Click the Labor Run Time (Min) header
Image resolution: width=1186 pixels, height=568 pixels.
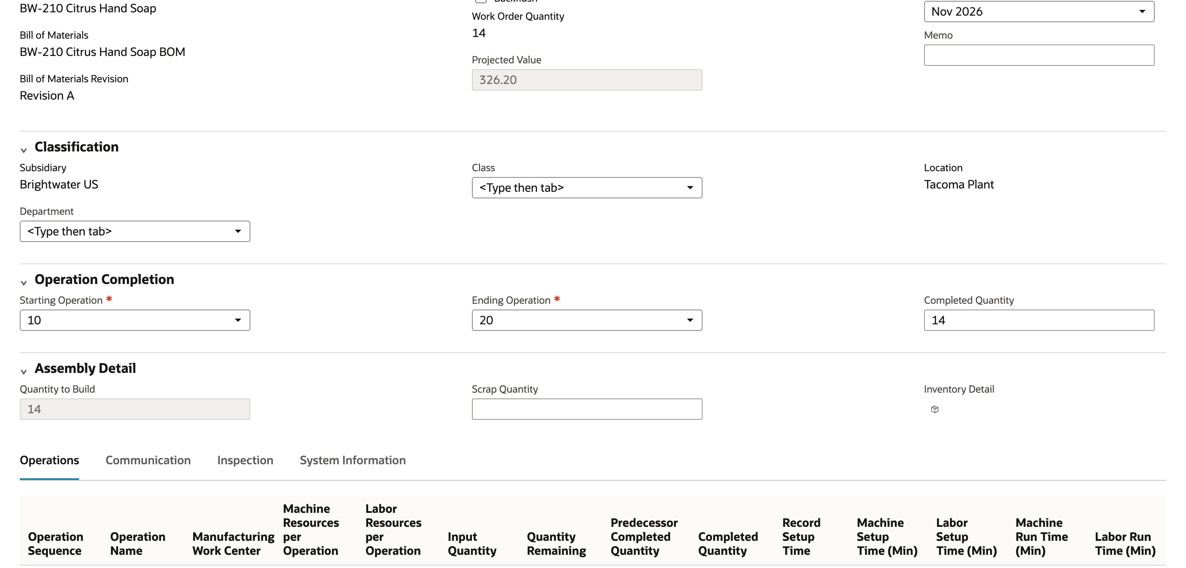click(x=1125, y=544)
